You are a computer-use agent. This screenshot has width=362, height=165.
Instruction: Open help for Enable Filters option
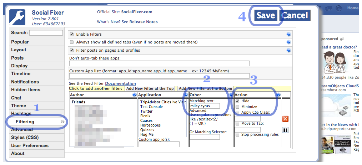click(x=288, y=34)
